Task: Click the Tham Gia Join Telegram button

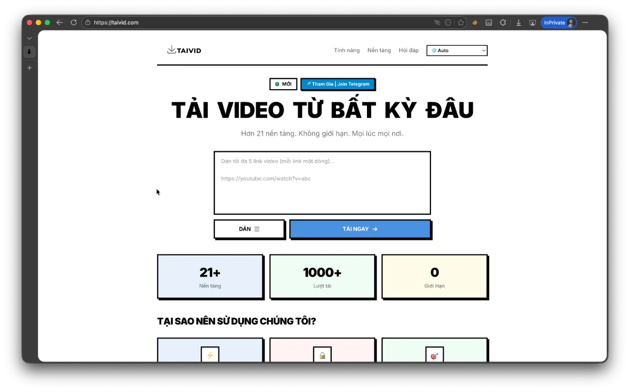Action: [x=338, y=84]
